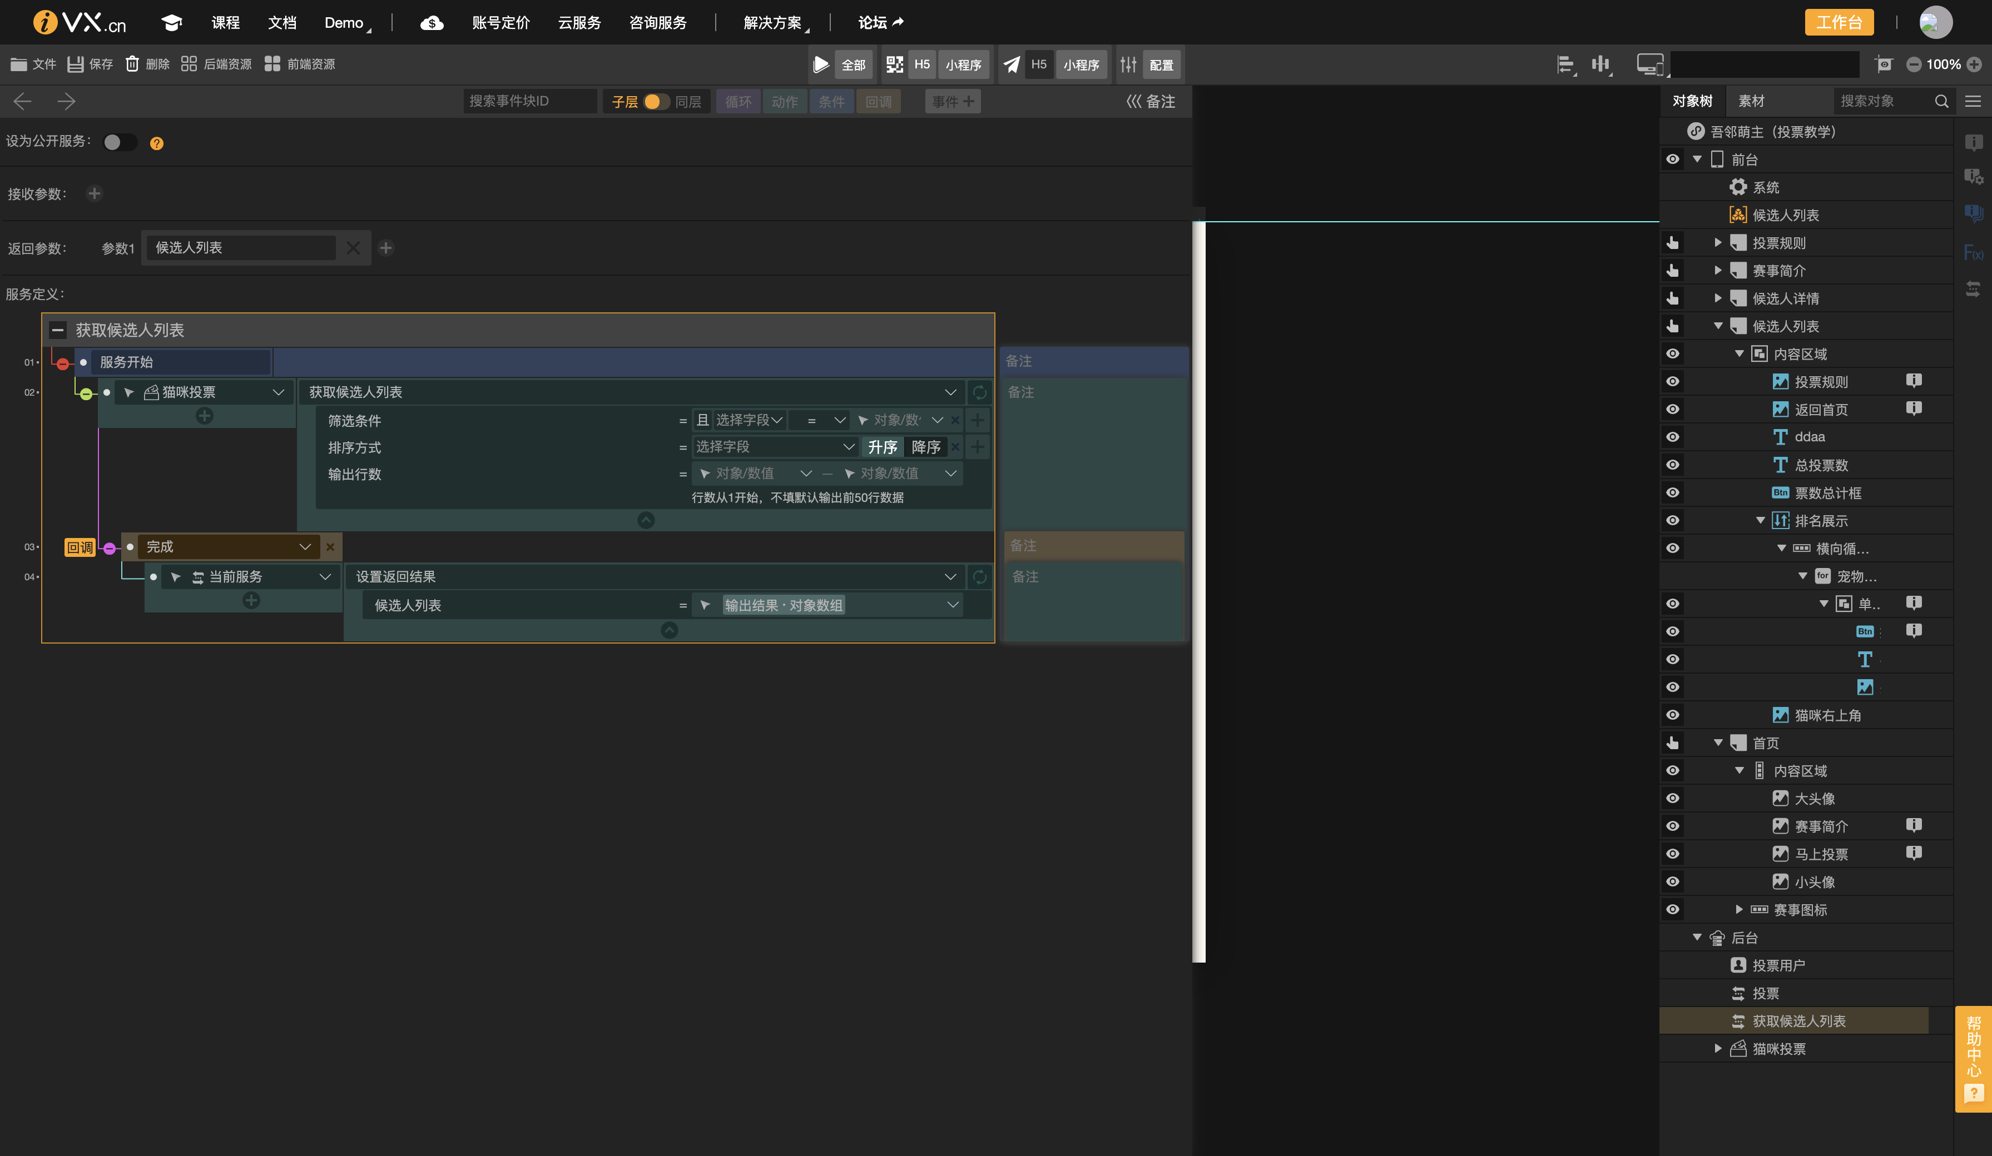Toggle the 子层/同层 switch
Screen dimensions: 1992x1156
[656, 101]
